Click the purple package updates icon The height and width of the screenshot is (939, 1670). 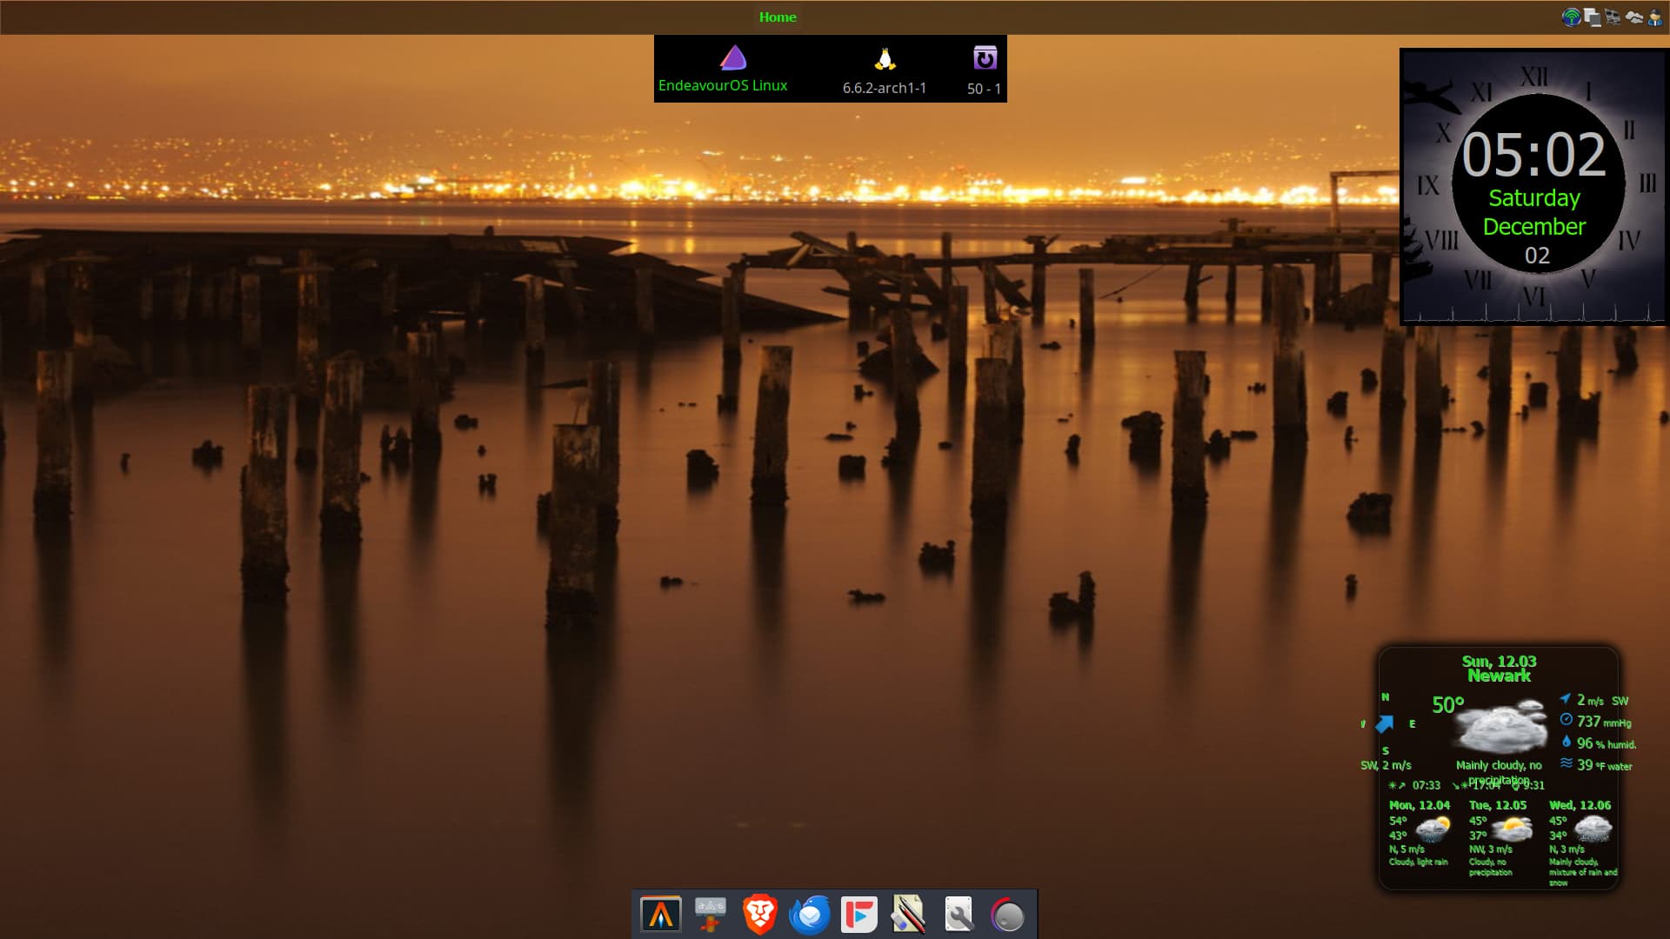[985, 59]
